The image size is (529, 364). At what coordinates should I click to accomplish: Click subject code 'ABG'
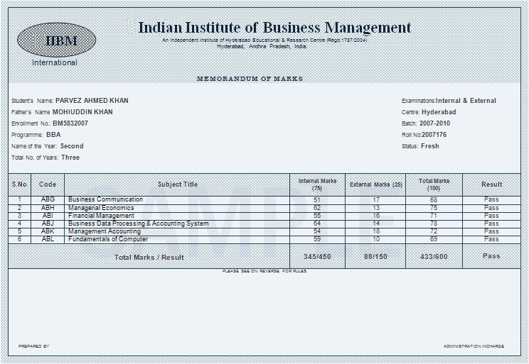coord(48,199)
